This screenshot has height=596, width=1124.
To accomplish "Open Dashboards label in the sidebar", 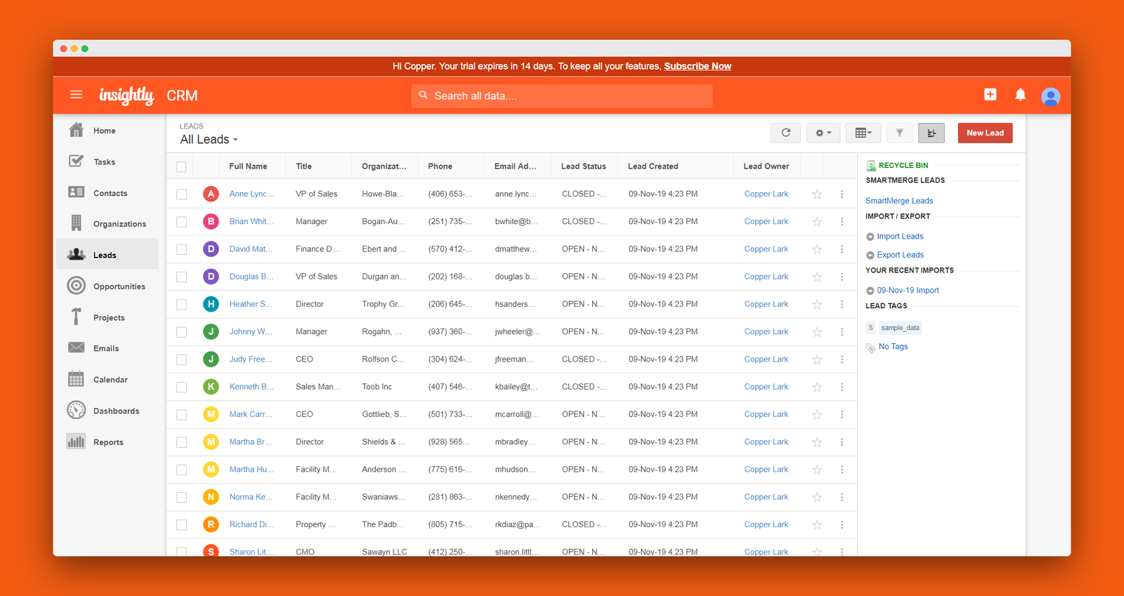I will tap(116, 411).
